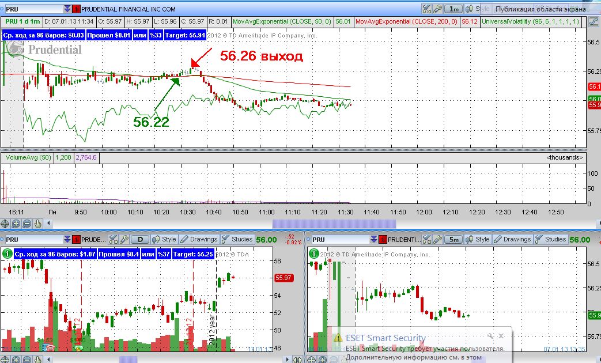The width and height of the screenshot is (601, 363).
Task: Change the D aggregation period button
Action: point(140,240)
